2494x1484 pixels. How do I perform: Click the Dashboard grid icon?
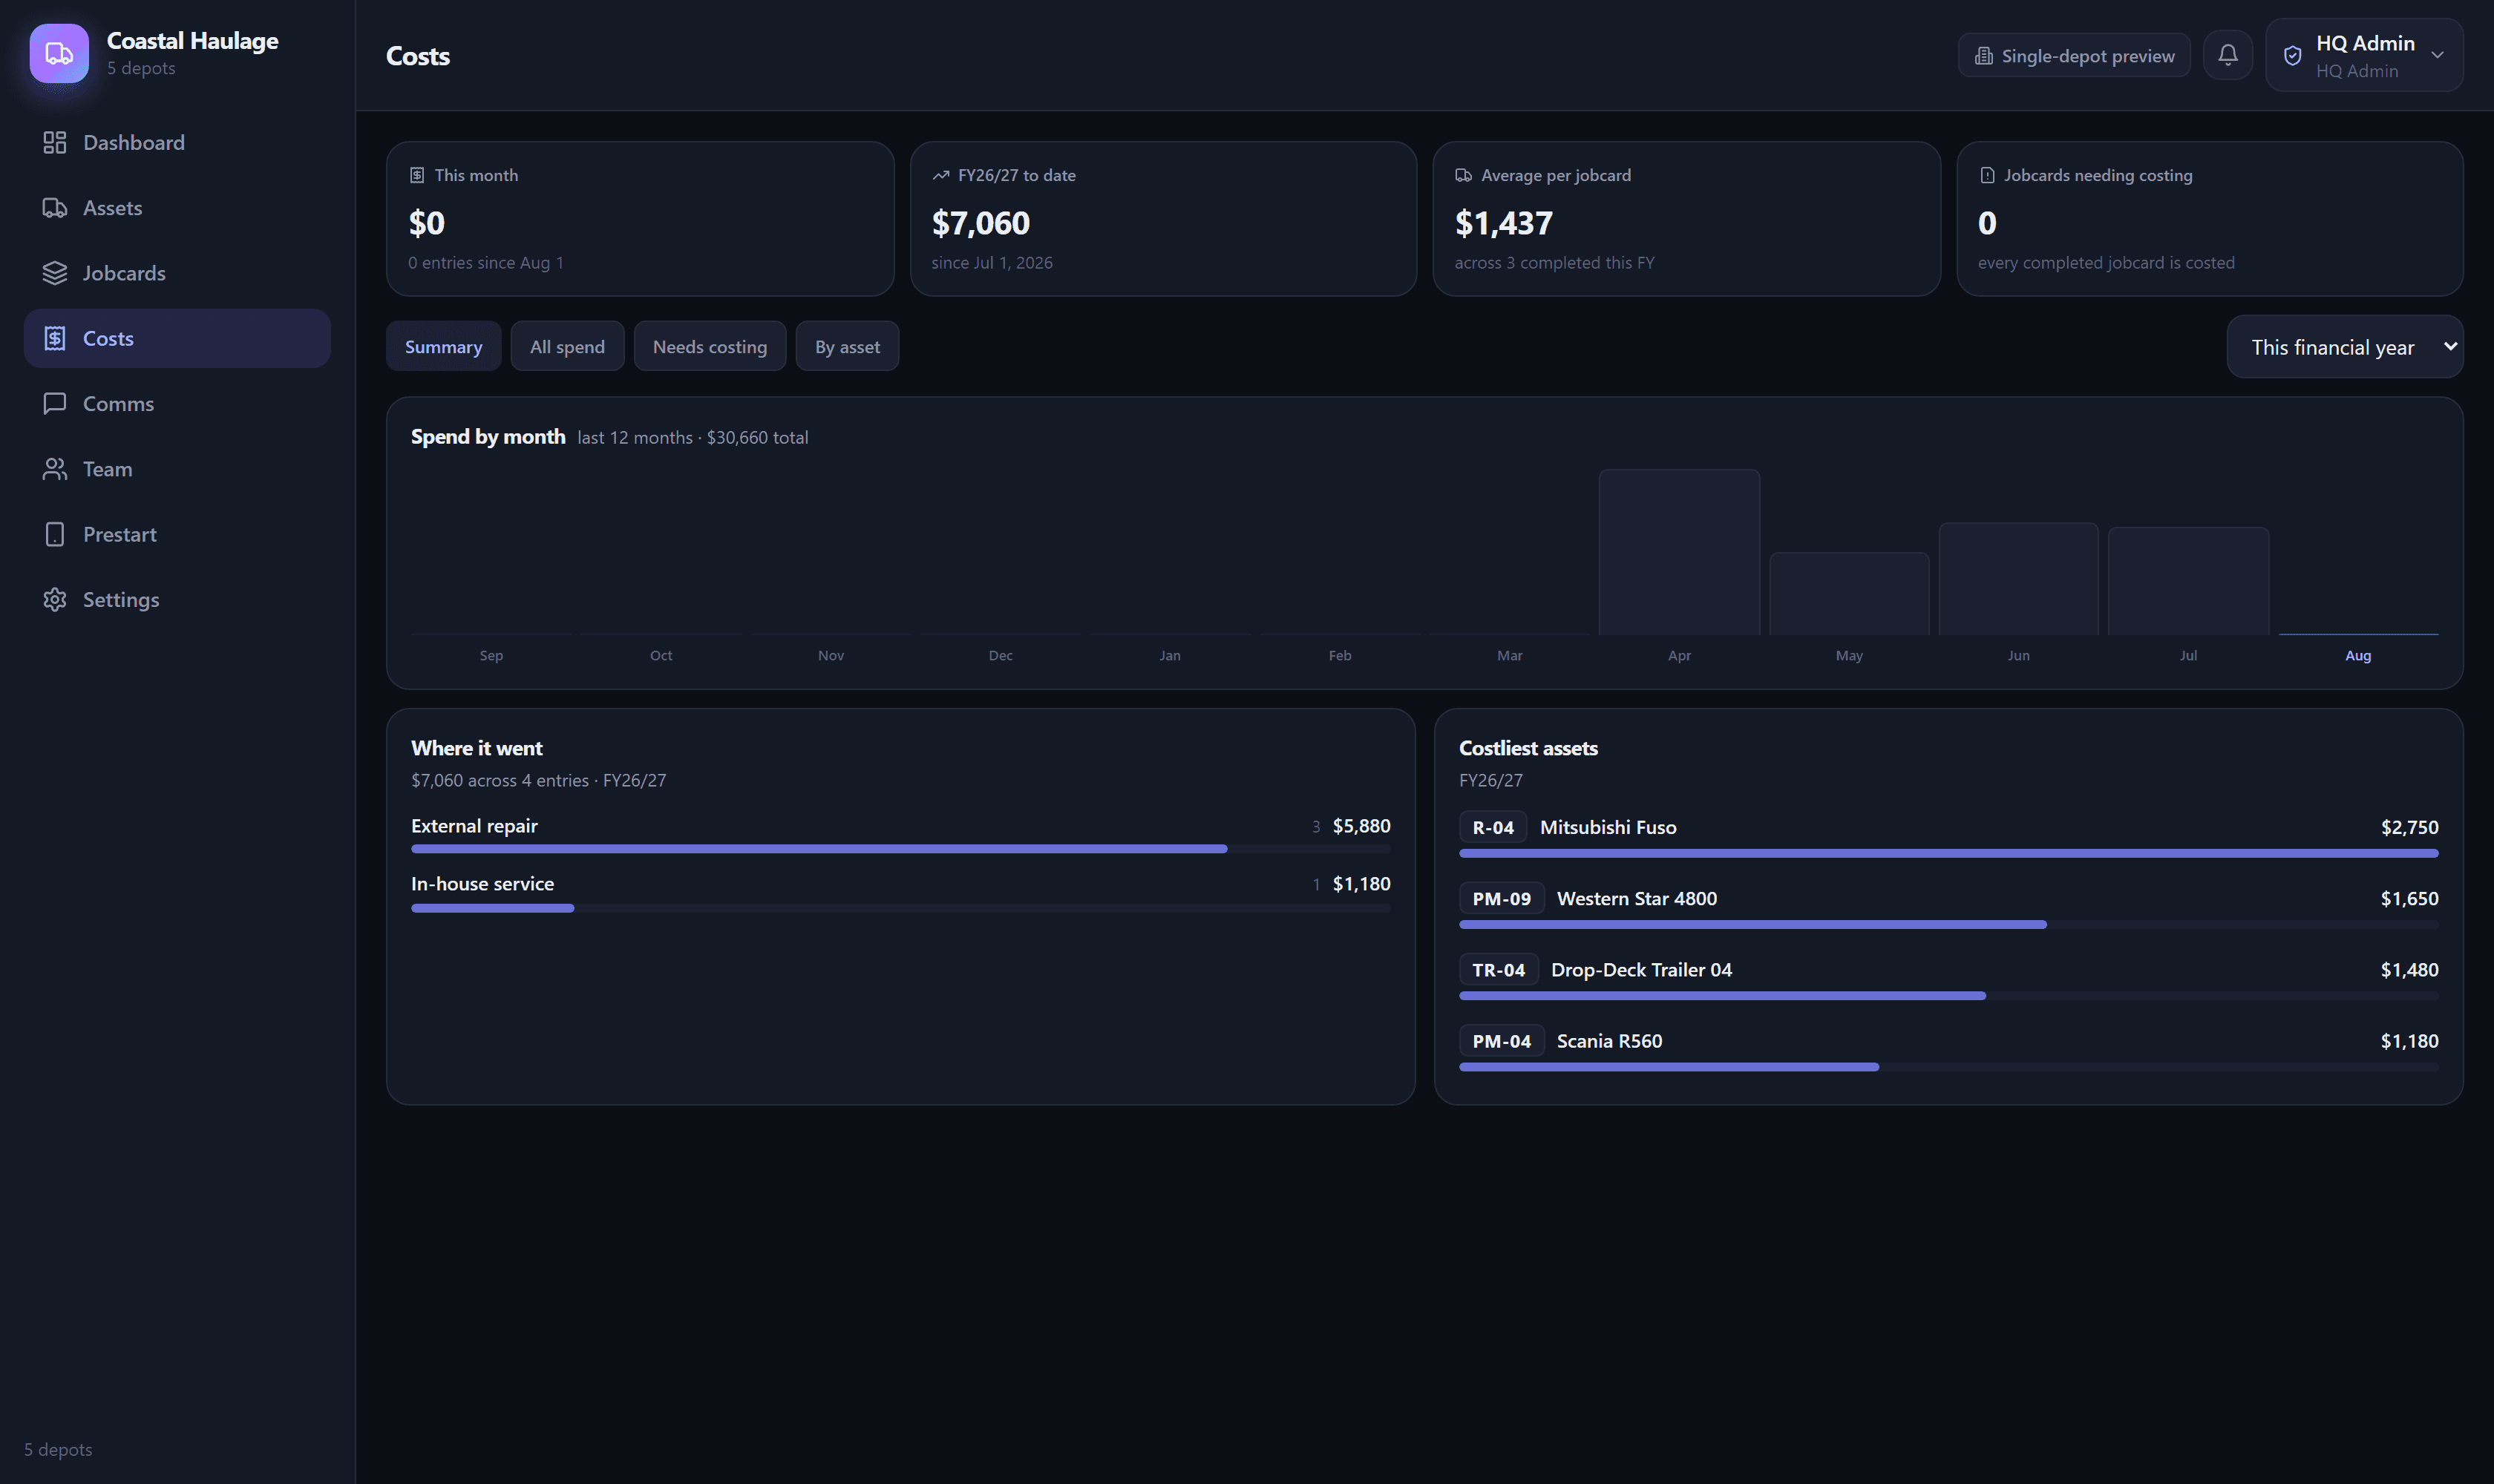tap(55, 143)
